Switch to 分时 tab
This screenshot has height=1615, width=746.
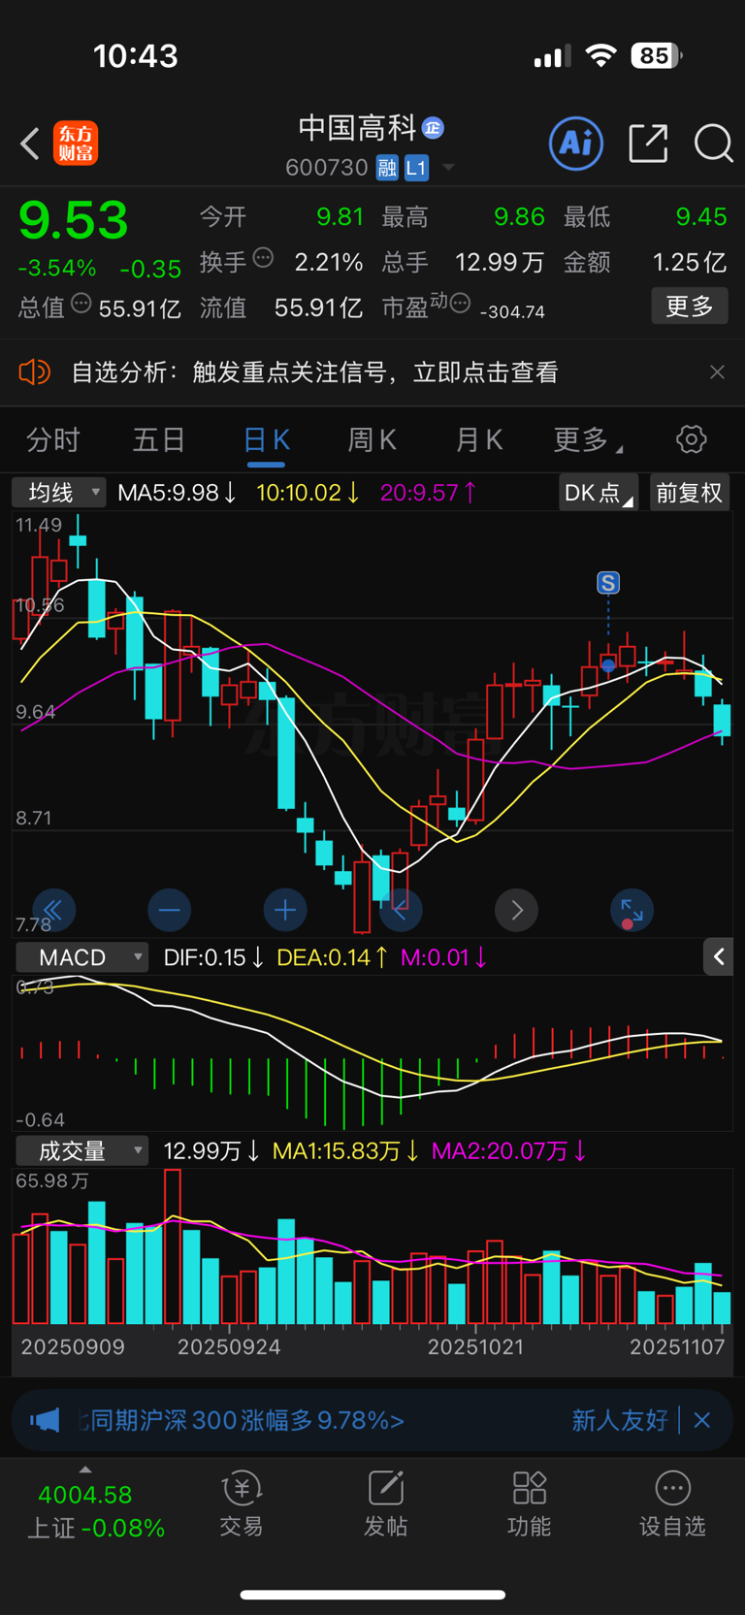pyautogui.click(x=52, y=440)
